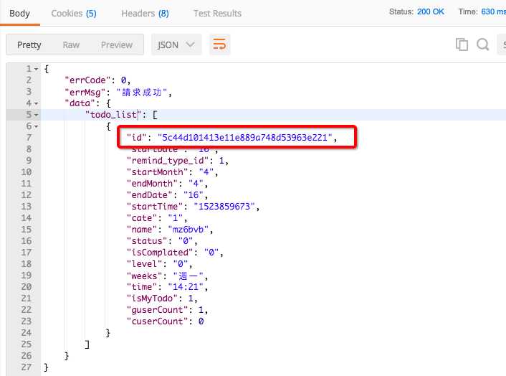Copy response with the copy icon

(462, 44)
